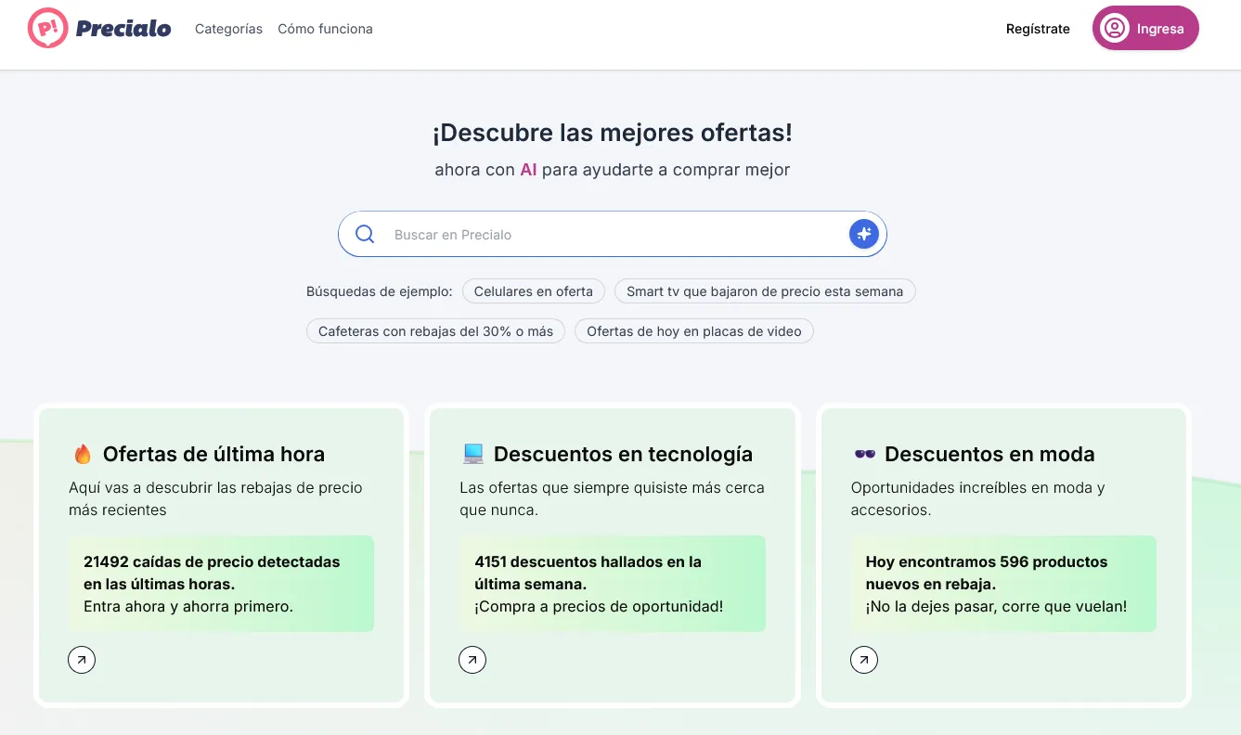1241x735 pixels.
Task: Click the magnifying glass search icon
Action: (x=365, y=234)
